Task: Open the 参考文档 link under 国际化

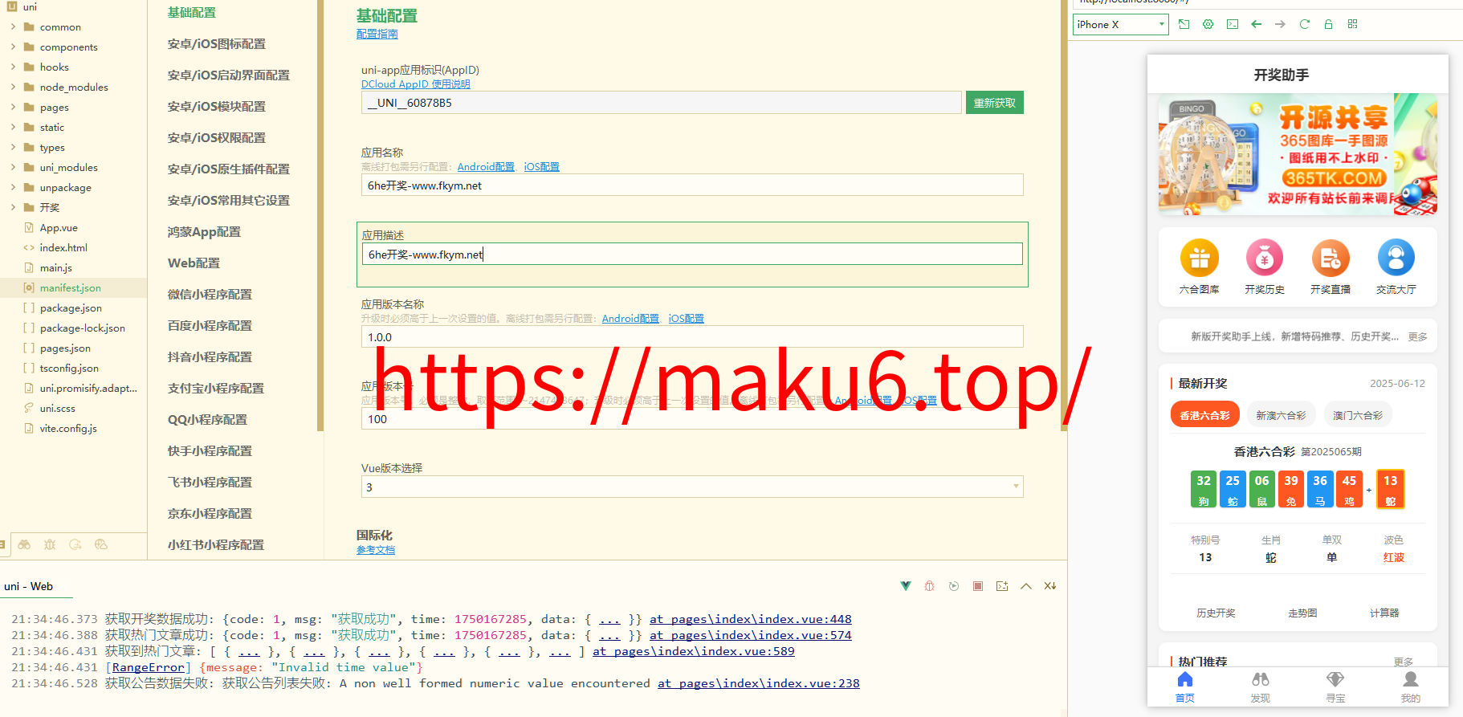Action: 376,550
